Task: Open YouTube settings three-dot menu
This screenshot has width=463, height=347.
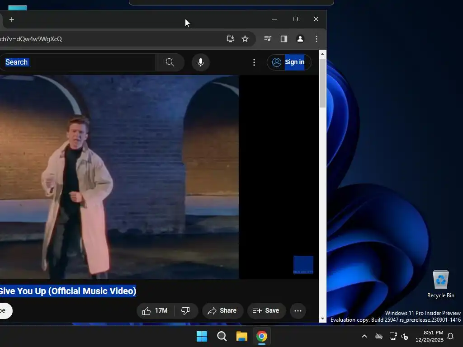Action: click(254, 62)
